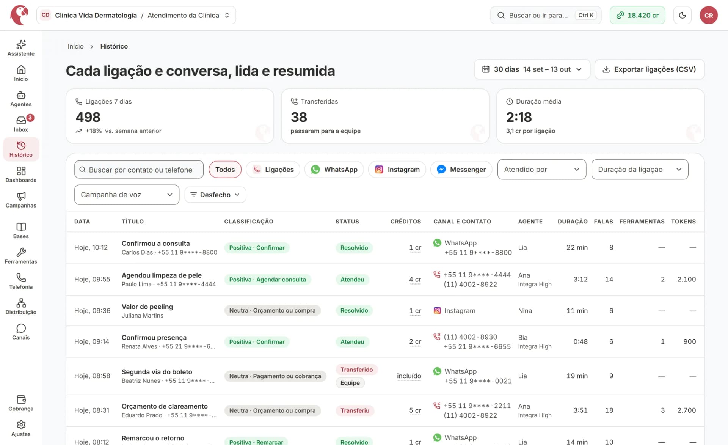
Task: Click Buscar por contato ou telefone field
Action: [x=139, y=170]
